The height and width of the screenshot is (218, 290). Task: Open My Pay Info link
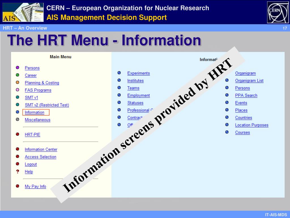35,187
